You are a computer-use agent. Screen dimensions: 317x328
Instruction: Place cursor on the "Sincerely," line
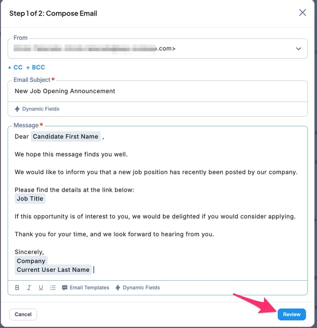pyautogui.click(x=29, y=252)
